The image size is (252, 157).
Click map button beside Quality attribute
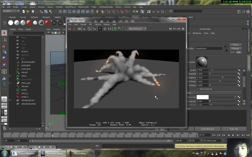click(239, 70)
